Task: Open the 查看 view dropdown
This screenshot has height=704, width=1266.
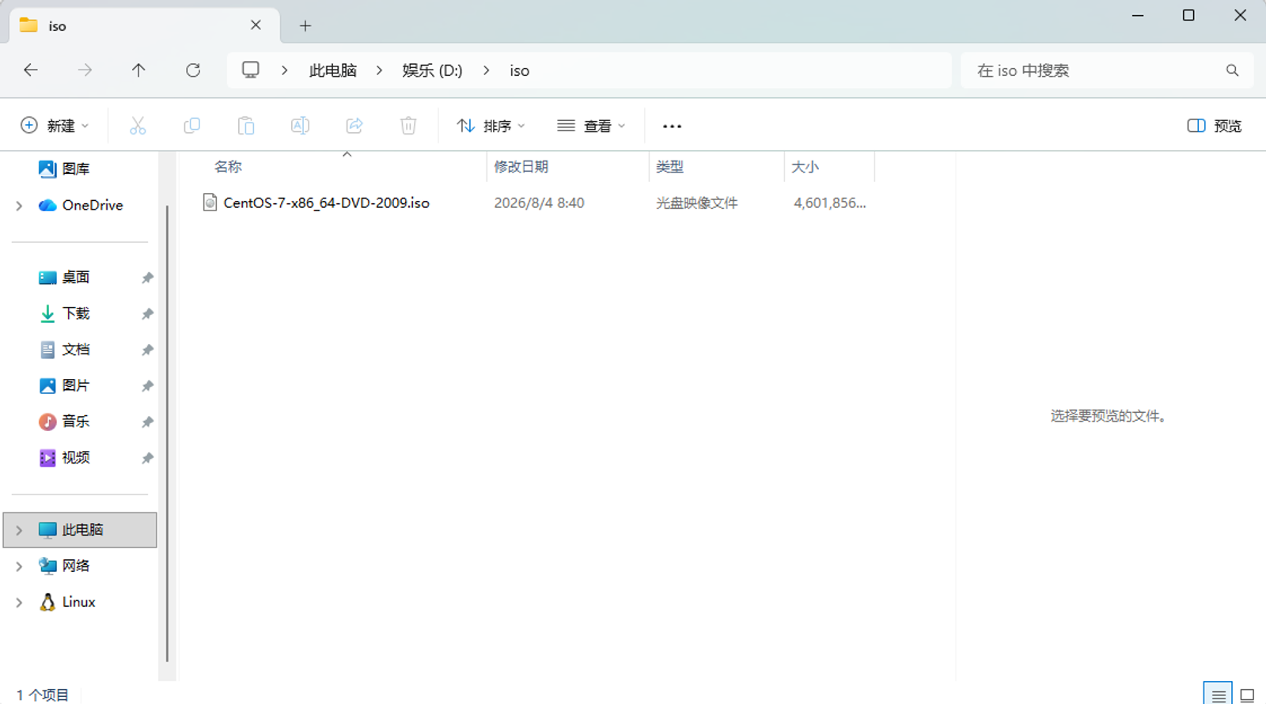Action: [x=591, y=126]
